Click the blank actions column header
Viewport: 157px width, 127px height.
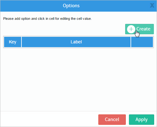click(x=142, y=42)
